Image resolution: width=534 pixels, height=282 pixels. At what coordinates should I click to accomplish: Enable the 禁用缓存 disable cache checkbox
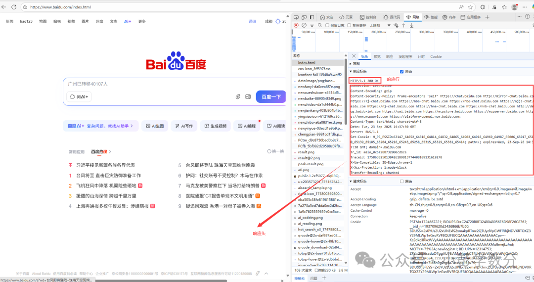click(x=349, y=25)
